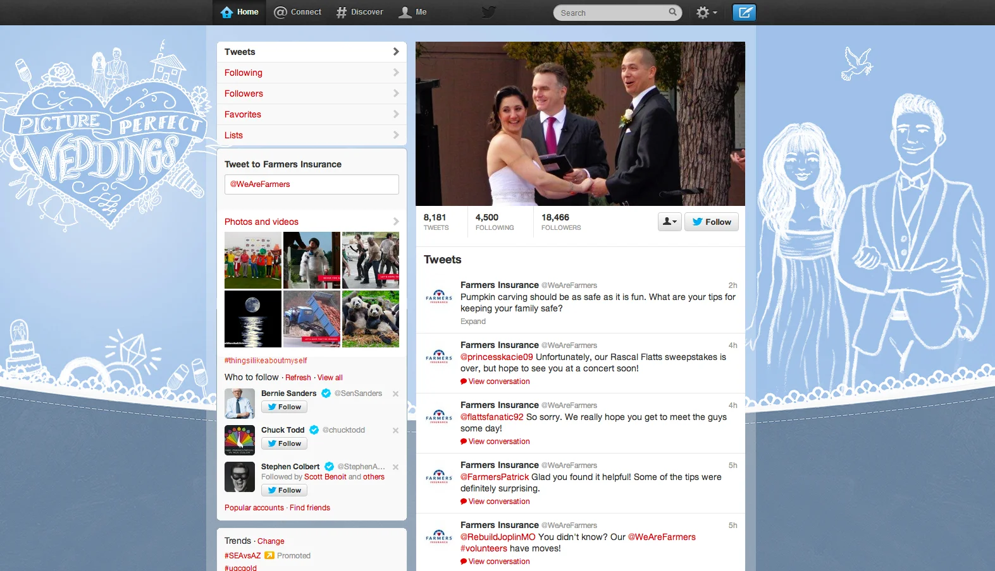Dismiss Bernie Sanders suggestion
This screenshot has height=571, width=995.
[395, 394]
